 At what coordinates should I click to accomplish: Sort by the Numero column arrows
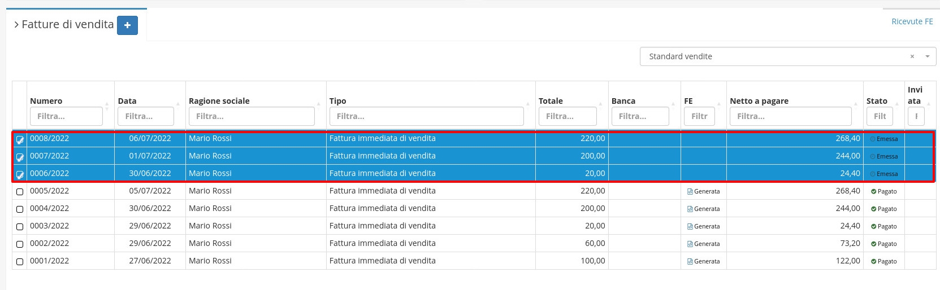[x=107, y=104]
